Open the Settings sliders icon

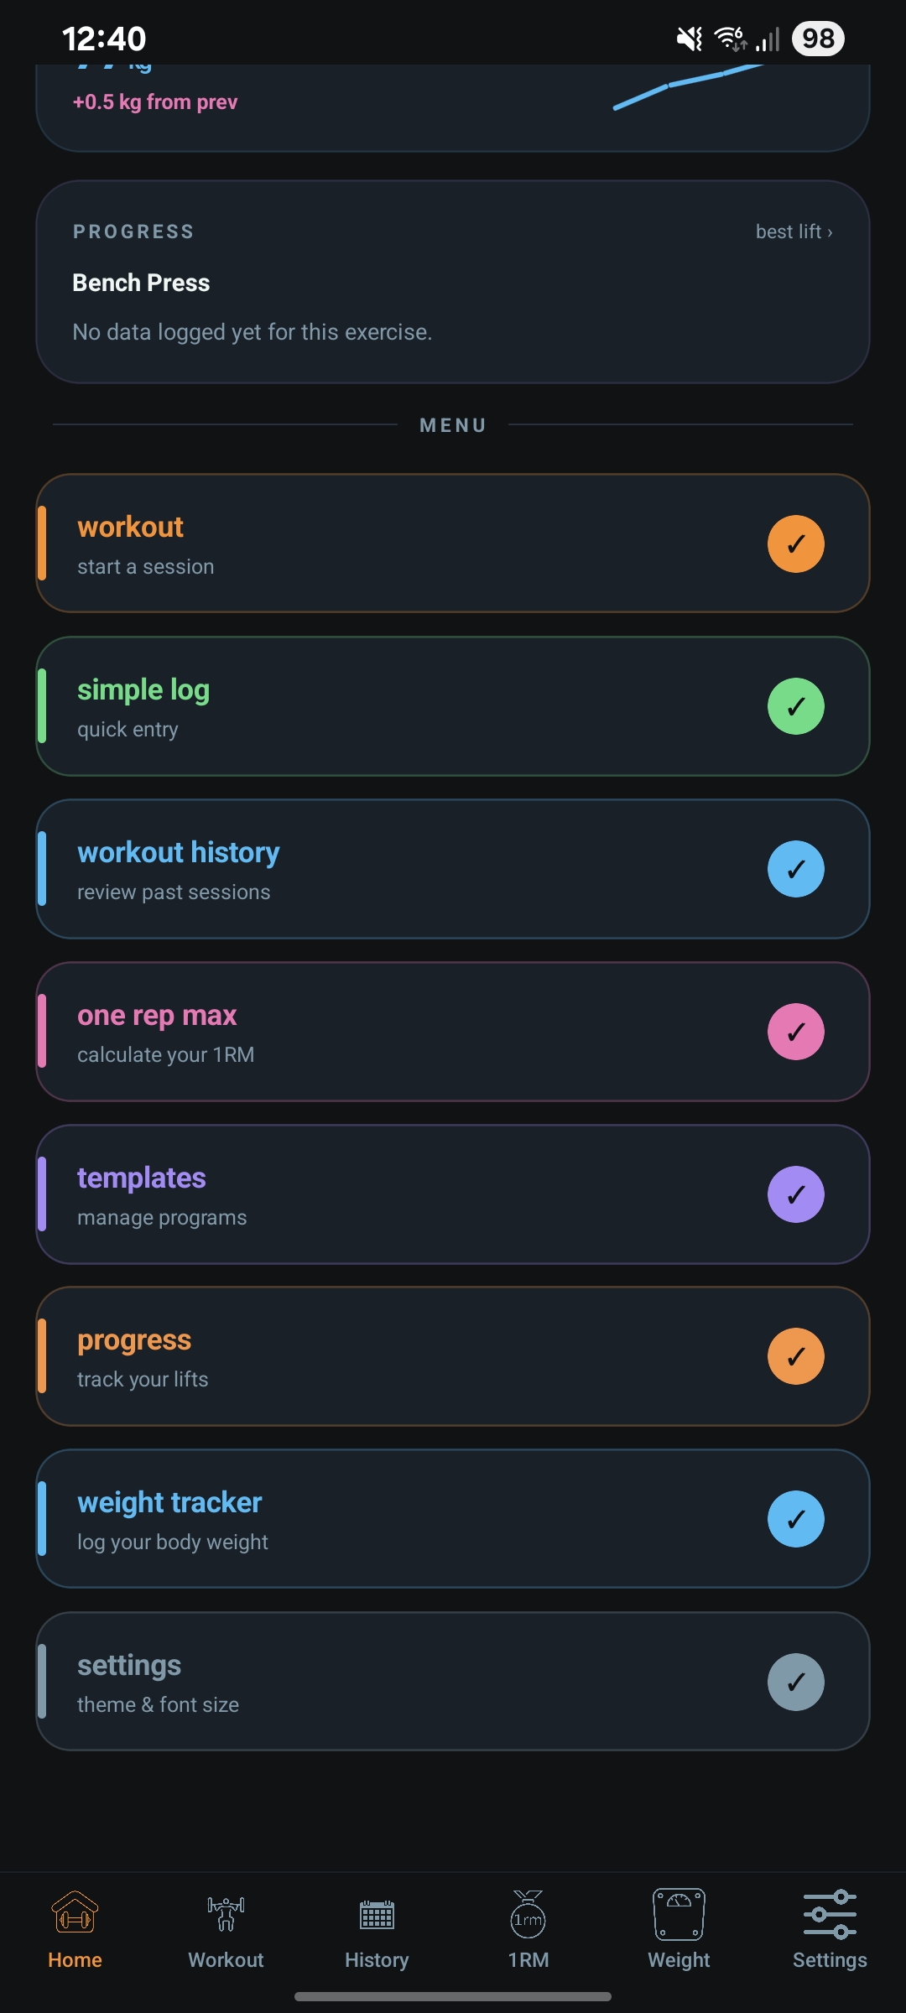(x=830, y=1914)
